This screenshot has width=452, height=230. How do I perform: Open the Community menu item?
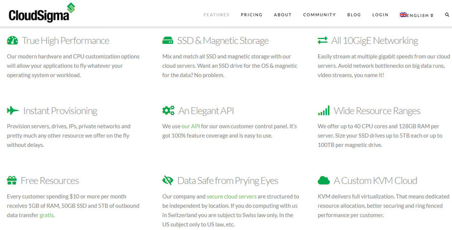coord(320,15)
